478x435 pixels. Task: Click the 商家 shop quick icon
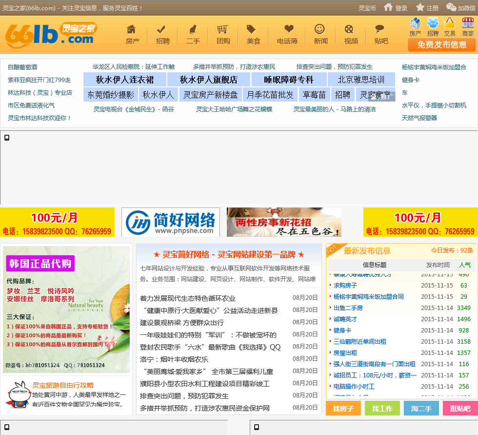[468, 27]
